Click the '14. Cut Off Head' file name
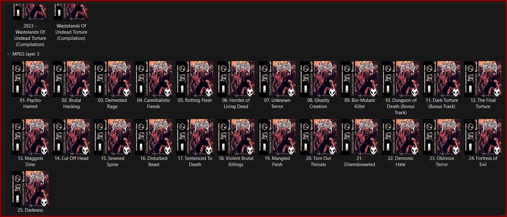507x217 pixels. pyautogui.click(x=71, y=158)
